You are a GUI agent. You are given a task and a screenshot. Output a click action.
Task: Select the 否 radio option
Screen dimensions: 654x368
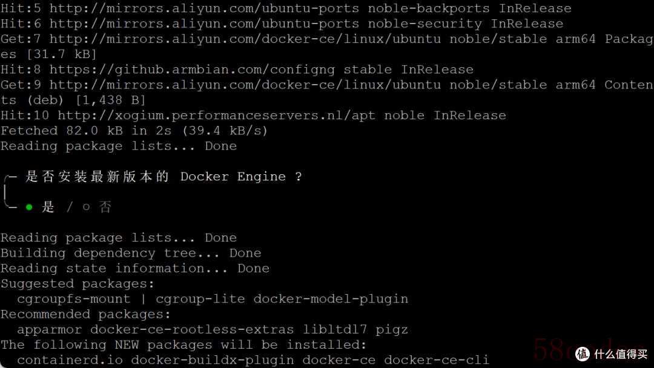(97, 207)
